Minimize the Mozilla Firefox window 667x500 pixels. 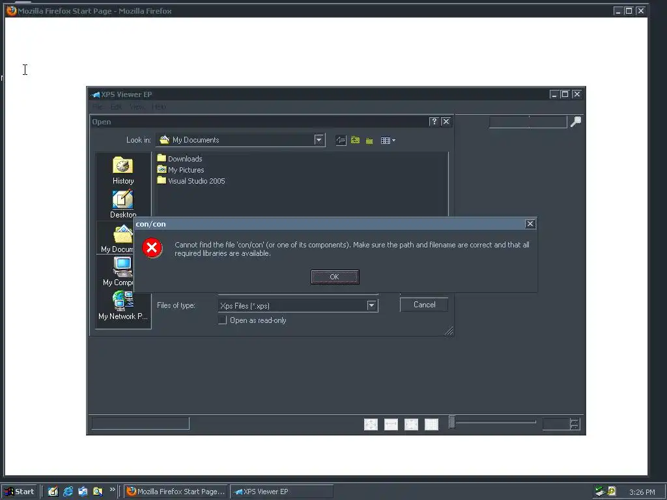(618, 11)
